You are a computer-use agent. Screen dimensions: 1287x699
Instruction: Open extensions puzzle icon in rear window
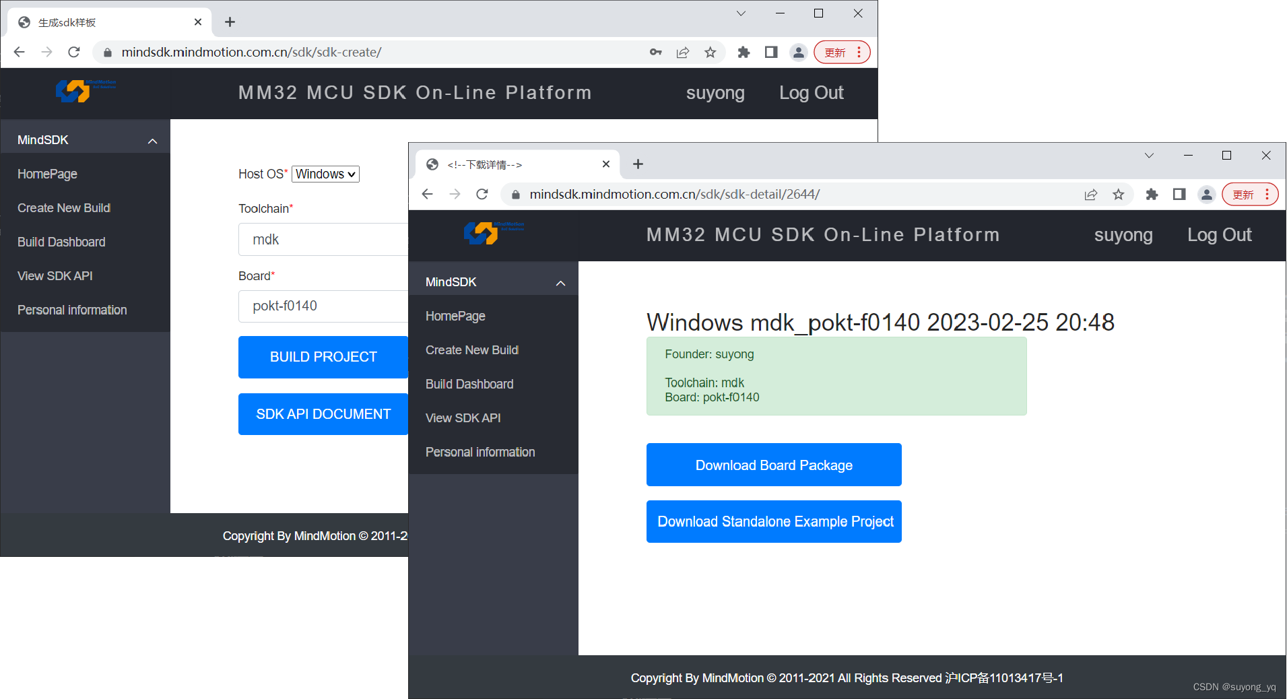coord(744,52)
